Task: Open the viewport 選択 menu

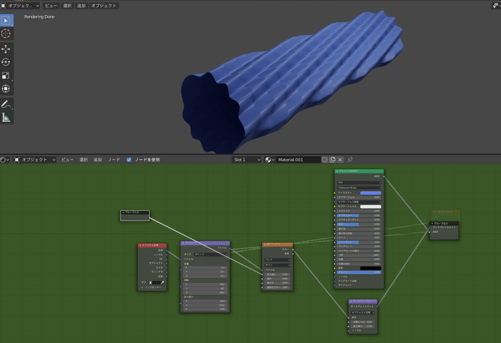Action: tap(67, 6)
